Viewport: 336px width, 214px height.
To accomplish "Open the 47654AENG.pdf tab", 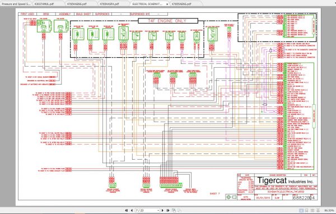I will pos(77,4).
